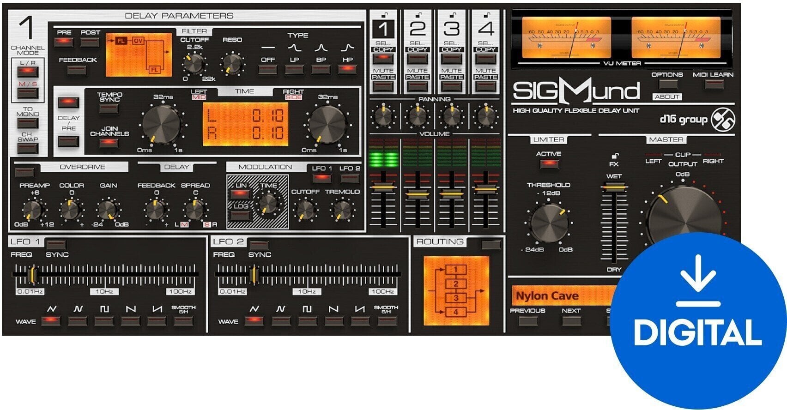Select LFO 2 sine wave button
787x410 pixels.
click(254, 321)
